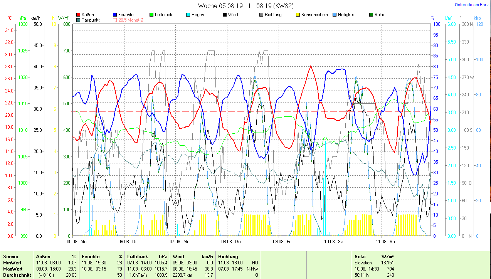Click the MaxWert row label
The width and height of the screenshot is (491, 279).
point(13,269)
